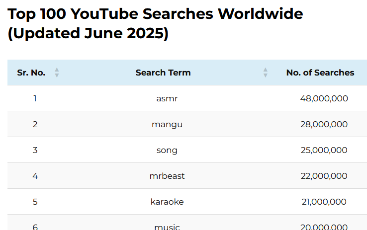
Task: Select the karaoke search term cell
Action: [167, 202]
